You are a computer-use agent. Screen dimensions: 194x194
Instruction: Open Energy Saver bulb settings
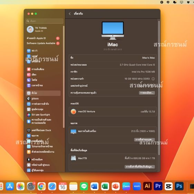click(41, 152)
